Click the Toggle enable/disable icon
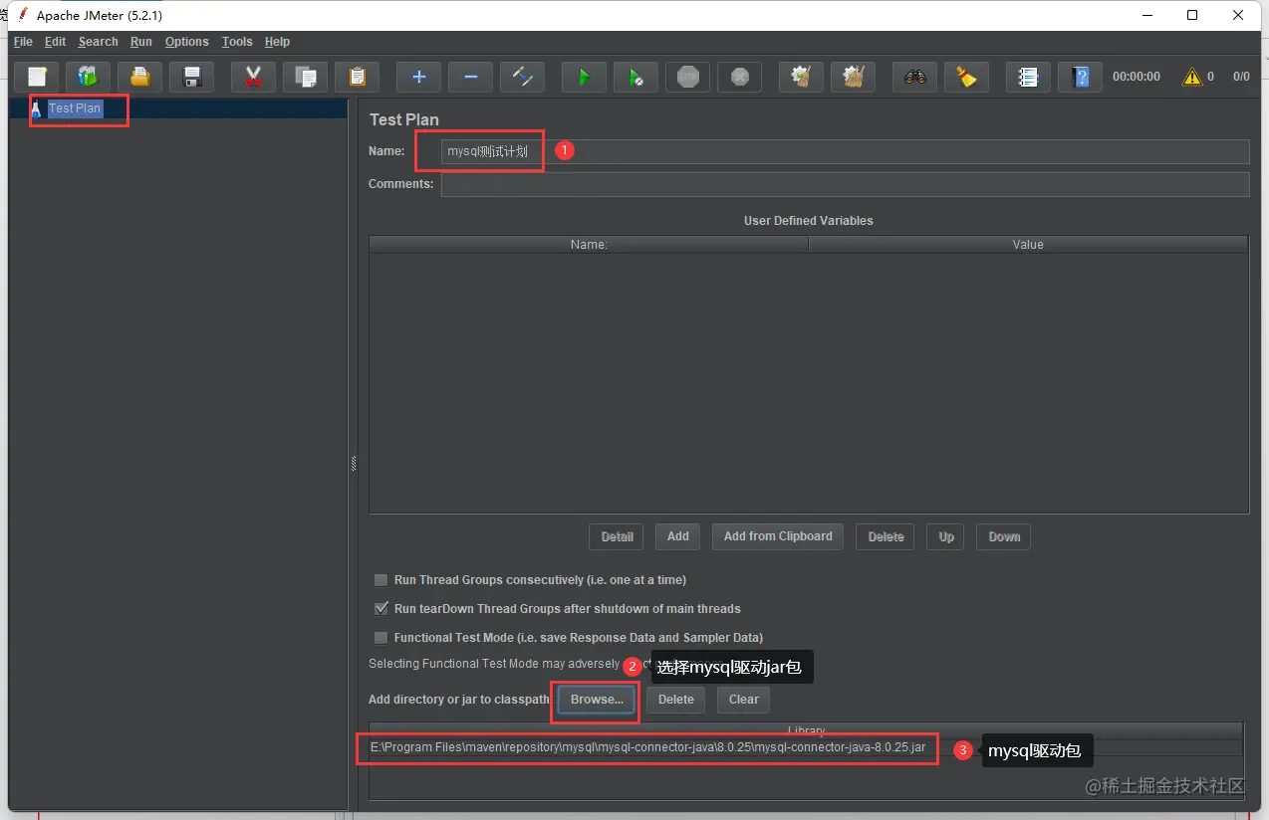The width and height of the screenshot is (1269, 820). coord(523,77)
